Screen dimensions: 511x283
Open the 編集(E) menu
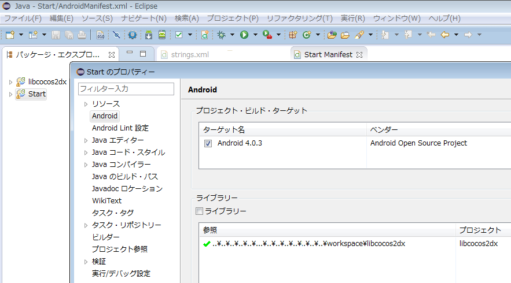point(61,18)
